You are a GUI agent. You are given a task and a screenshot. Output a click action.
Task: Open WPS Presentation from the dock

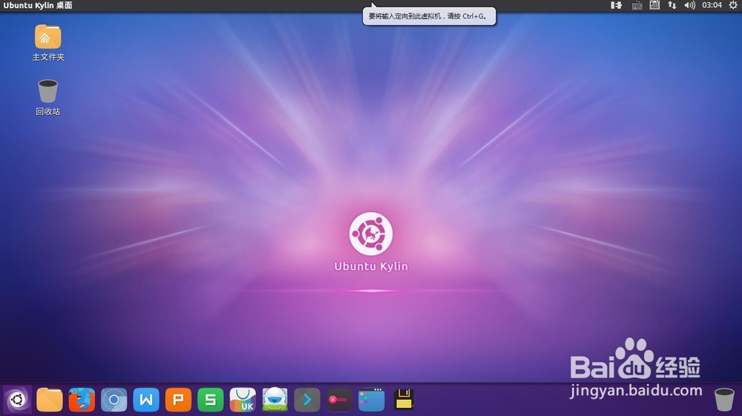(x=178, y=400)
